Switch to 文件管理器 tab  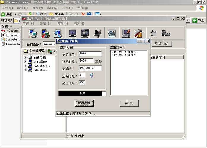click(x=34, y=51)
